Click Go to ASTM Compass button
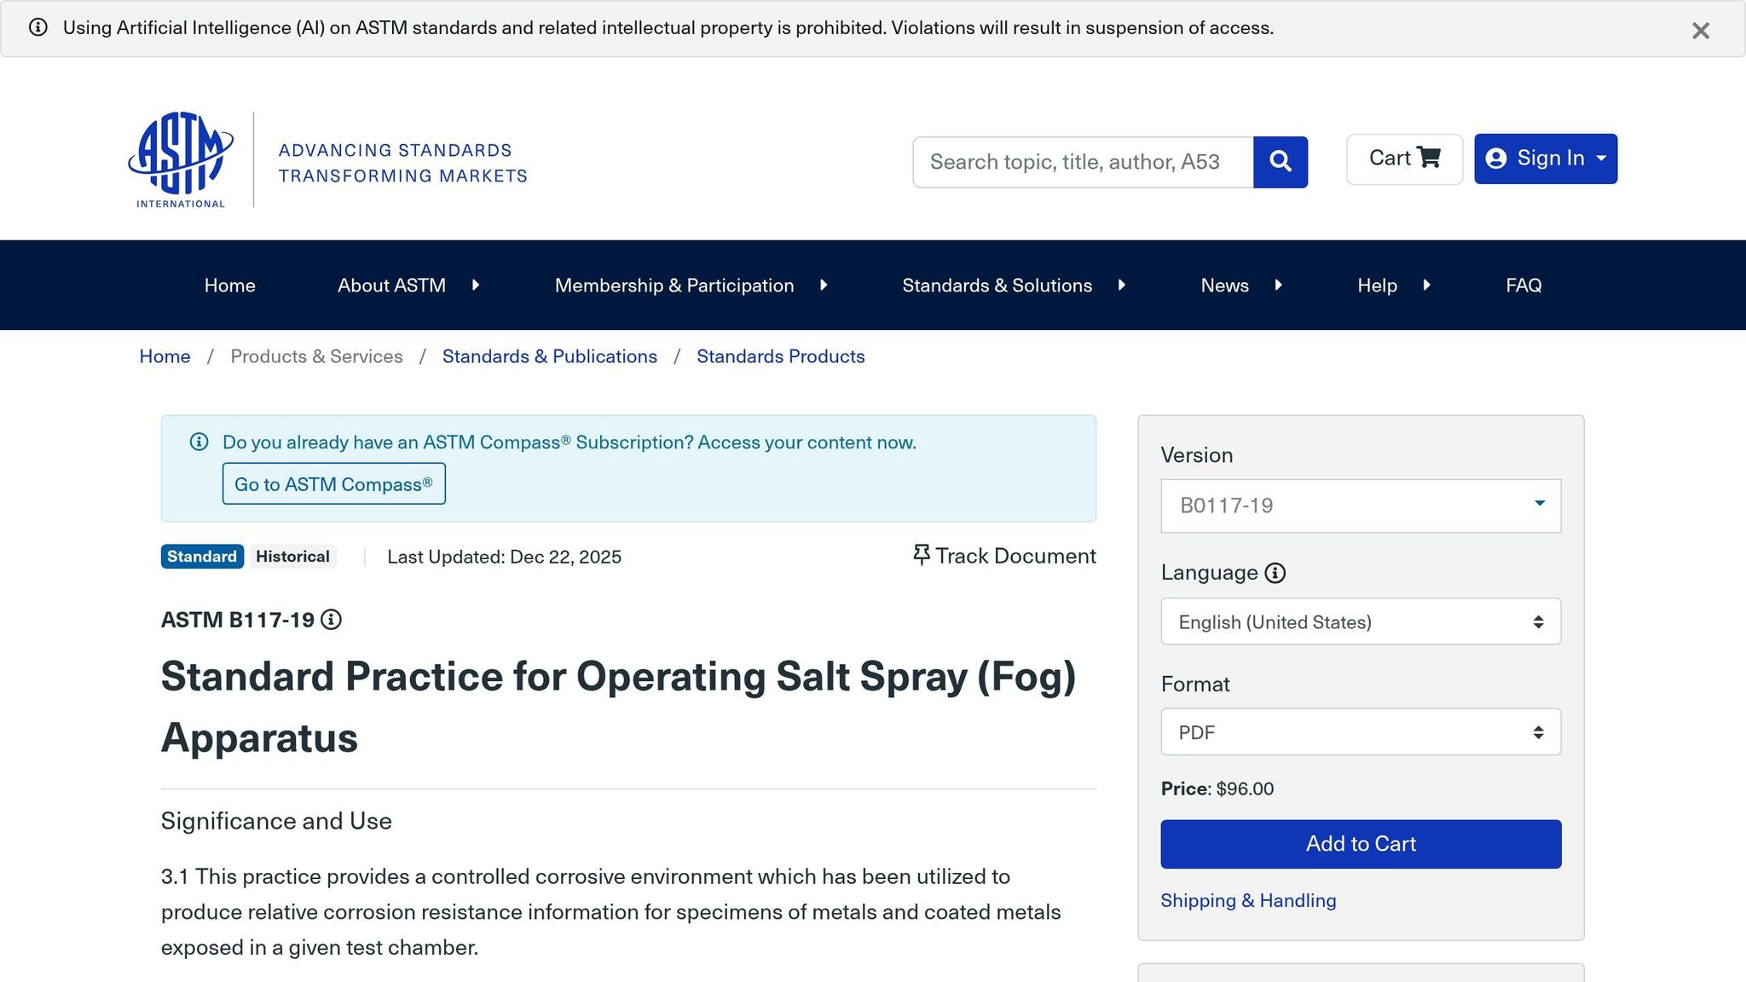Viewport: 1746px width, 982px height. pos(333,484)
